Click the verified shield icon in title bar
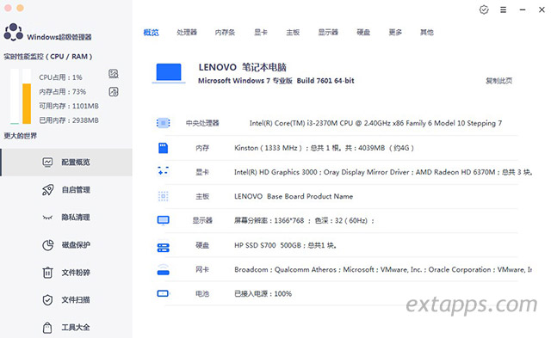Image resolution: width=551 pixels, height=338 pixels. (x=484, y=9)
